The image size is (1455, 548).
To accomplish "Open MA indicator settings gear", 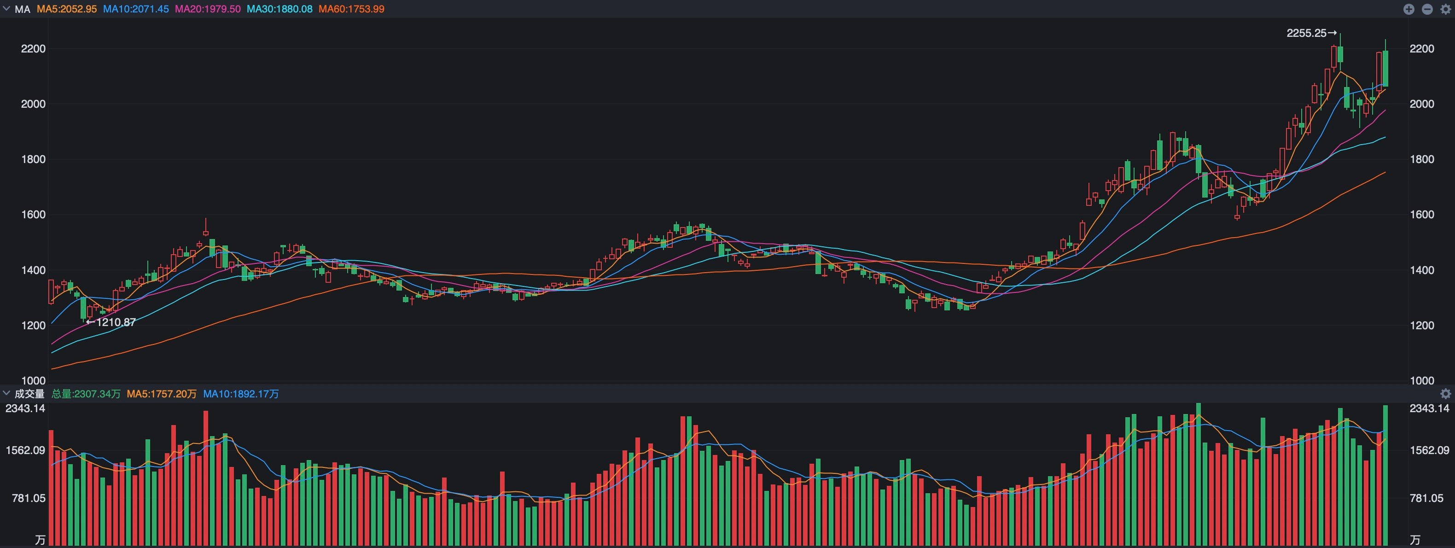I will [x=1446, y=9].
